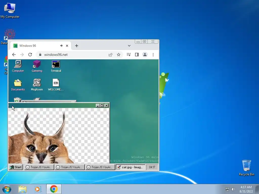Close the Windows 96 tab

click(x=67, y=46)
